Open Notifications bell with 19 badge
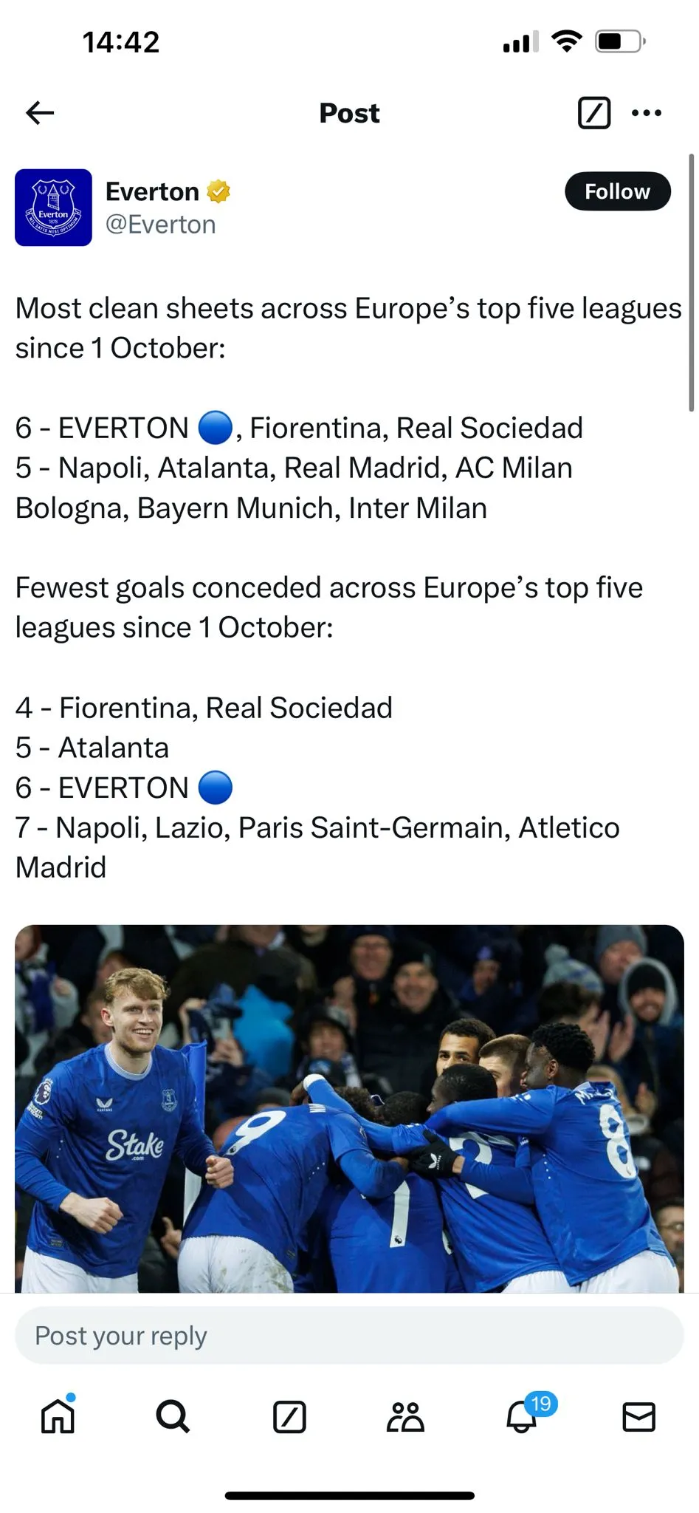This screenshot has height=1513, width=699. 523,1415
